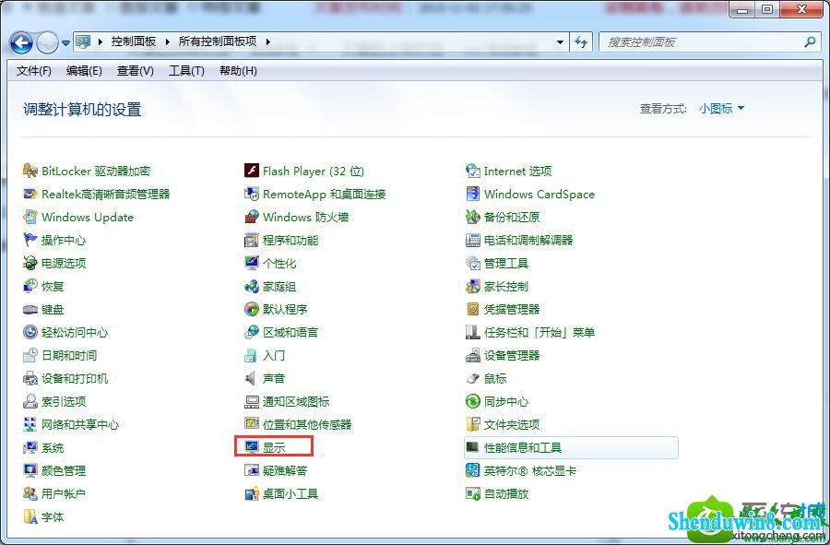This screenshot has height=545, width=830.
Task: Open the 索引选项 link
Action: coord(64,402)
